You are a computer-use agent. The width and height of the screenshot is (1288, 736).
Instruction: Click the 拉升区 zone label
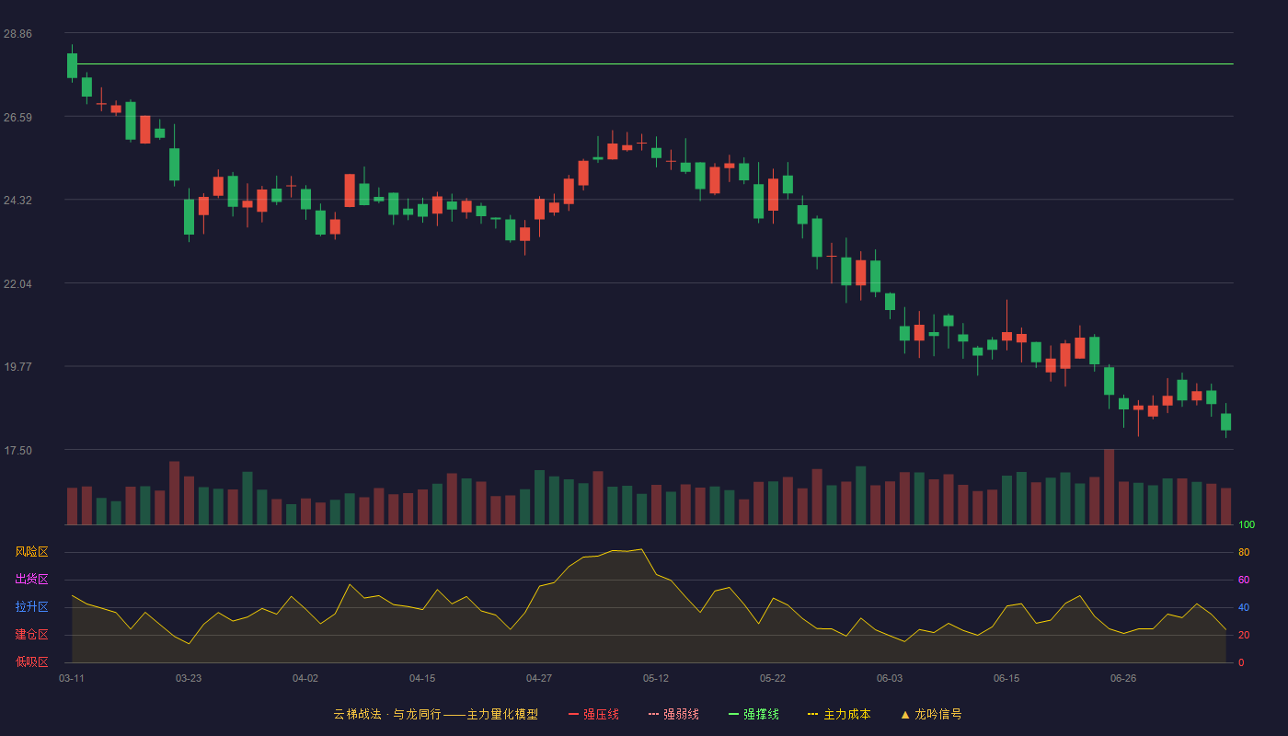pos(31,607)
